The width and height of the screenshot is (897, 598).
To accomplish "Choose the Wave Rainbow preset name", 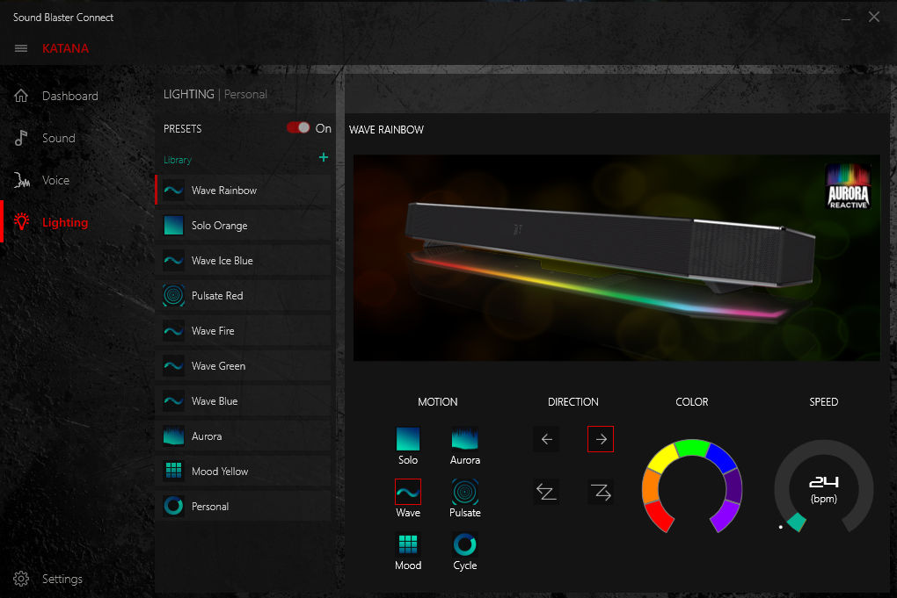I will (223, 191).
